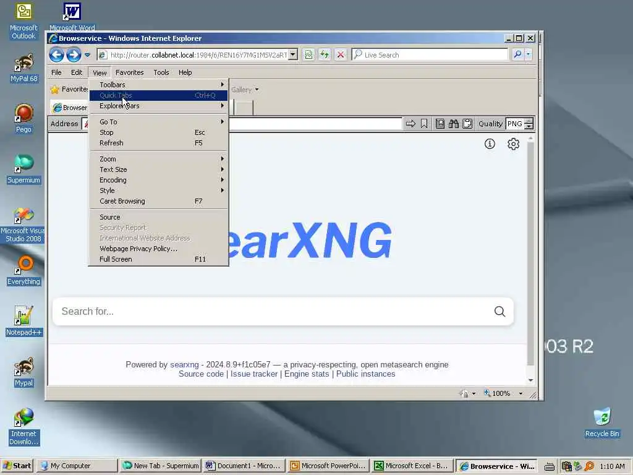Click the Live Search magnifier button
The height and width of the screenshot is (475, 633).
(x=517, y=54)
